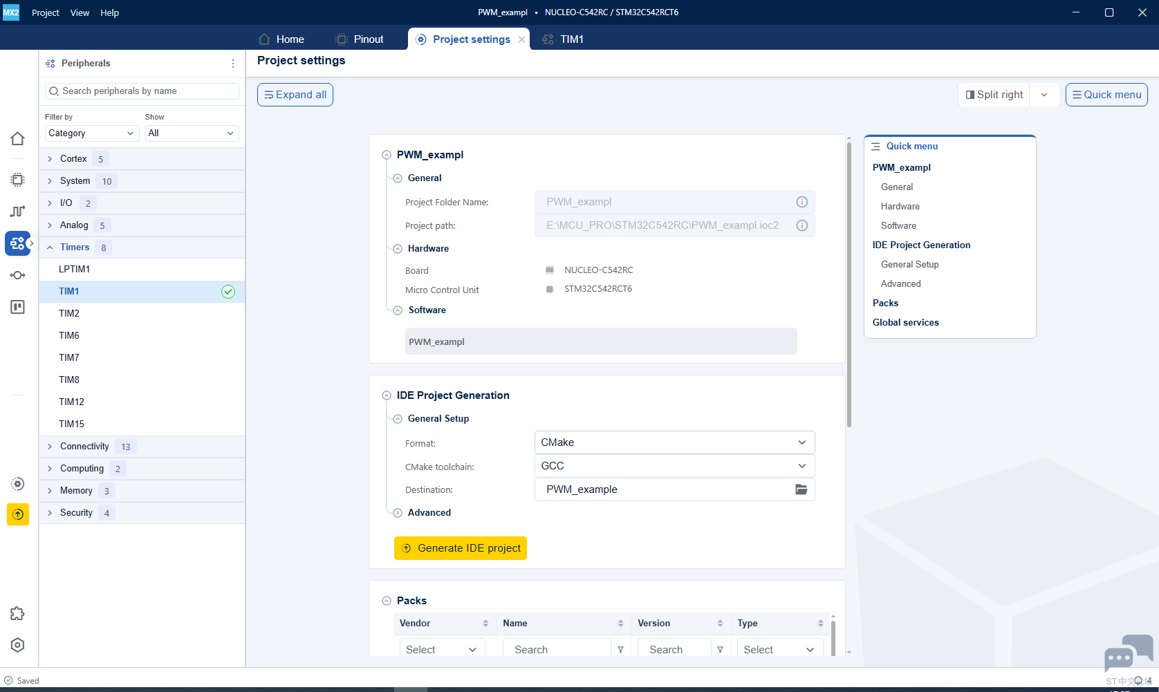
Task: Open the Filter by Category dropdown
Action: coord(92,133)
